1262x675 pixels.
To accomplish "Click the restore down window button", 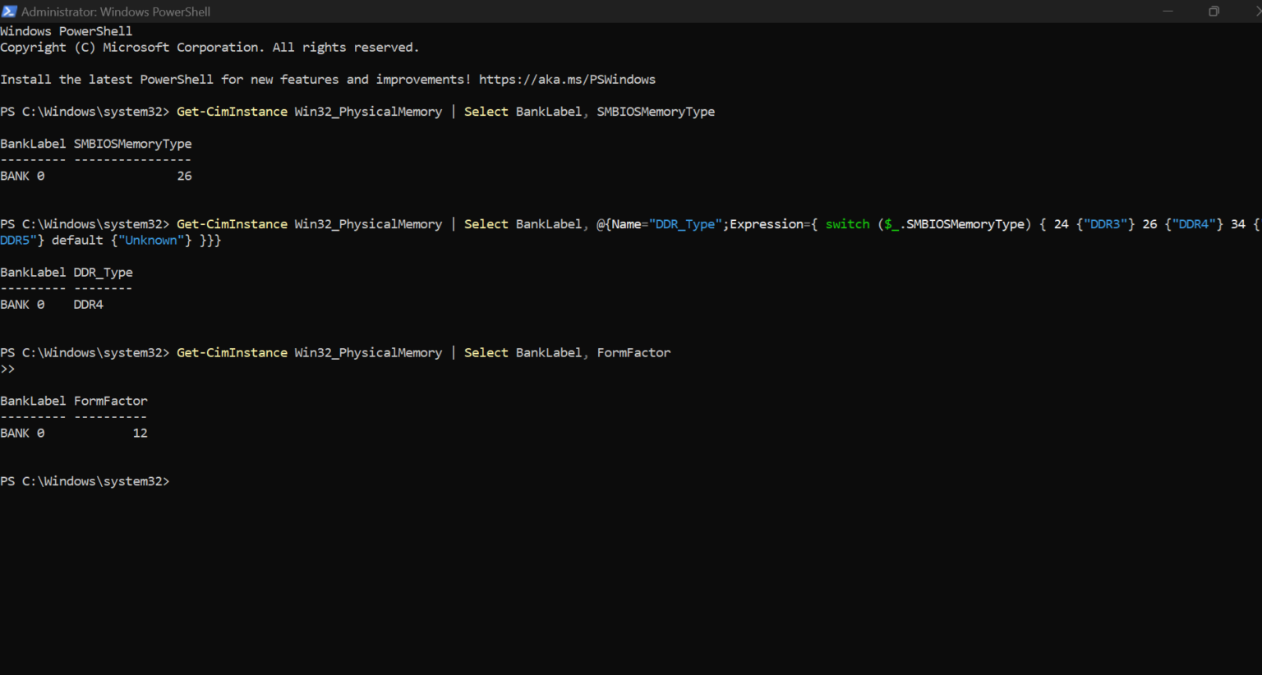I will 1214,11.
